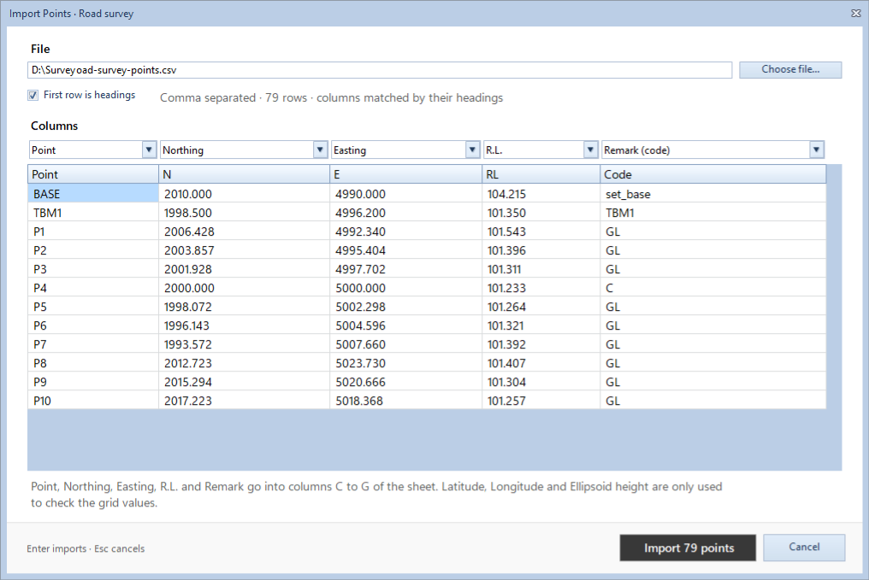Screen dimensions: 869x580
Task: Click Choose file button
Action: tap(790, 70)
